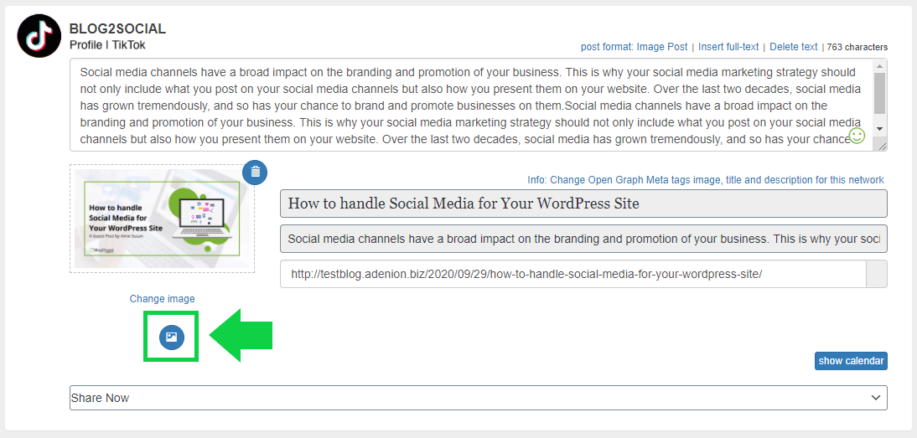
Task: Delete the post image with trash icon
Action: (255, 172)
